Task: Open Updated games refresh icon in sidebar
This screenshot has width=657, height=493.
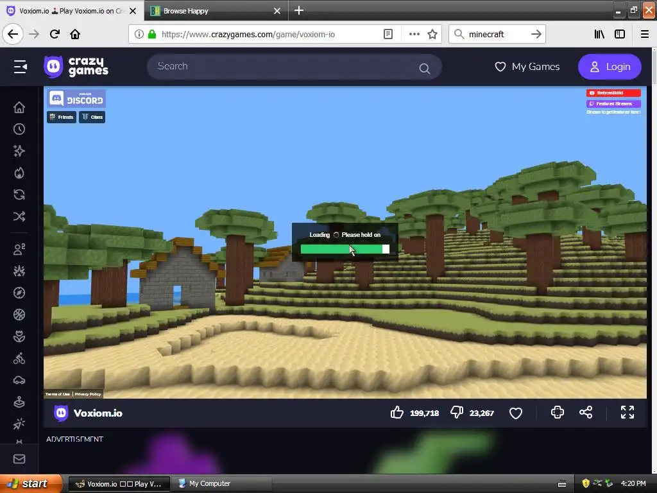Action: point(19,195)
